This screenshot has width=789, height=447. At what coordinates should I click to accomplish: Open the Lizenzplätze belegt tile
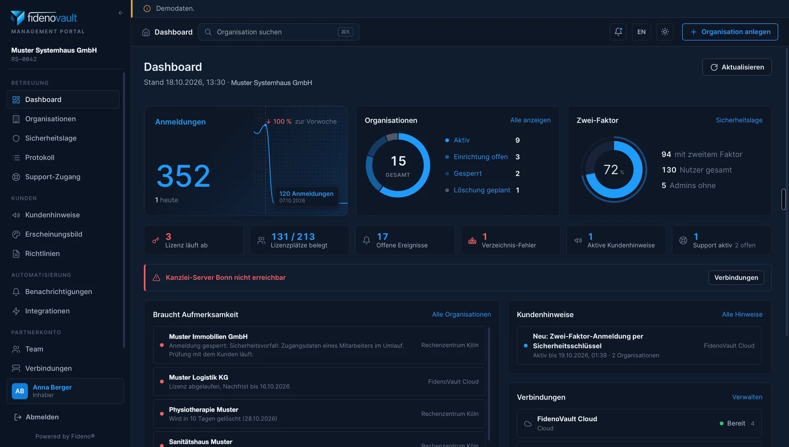[299, 240]
